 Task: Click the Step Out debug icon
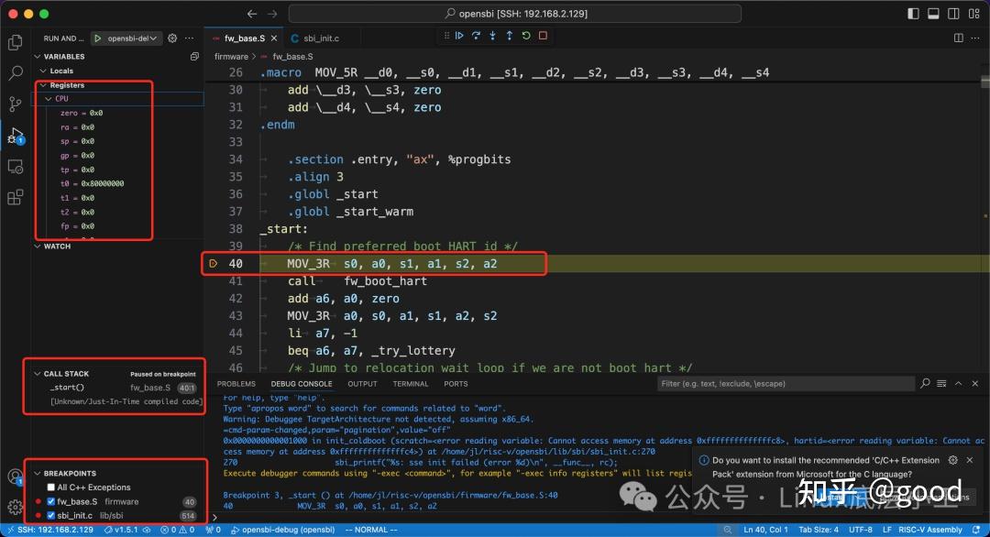(x=509, y=35)
